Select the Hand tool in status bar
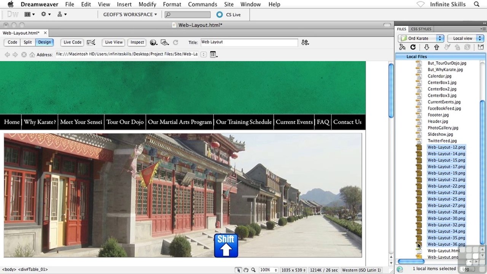Image resolution: width=487 pixels, height=274 pixels. 246,270
